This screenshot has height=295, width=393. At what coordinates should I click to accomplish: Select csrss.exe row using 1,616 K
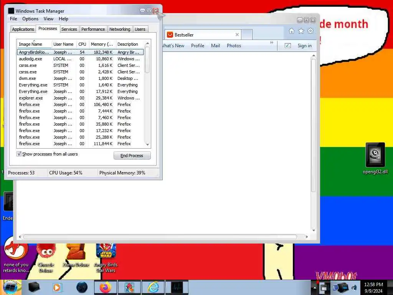(x=81, y=65)
